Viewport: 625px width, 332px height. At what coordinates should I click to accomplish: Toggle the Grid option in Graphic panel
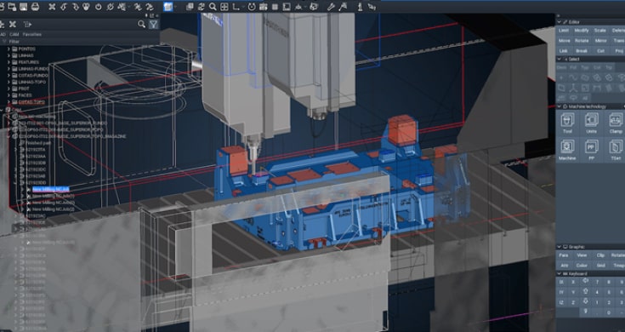click(601, 266)
